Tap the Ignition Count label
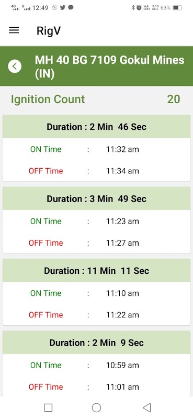The width and height of the screenshot is (193, 419). tap(48, 100)
